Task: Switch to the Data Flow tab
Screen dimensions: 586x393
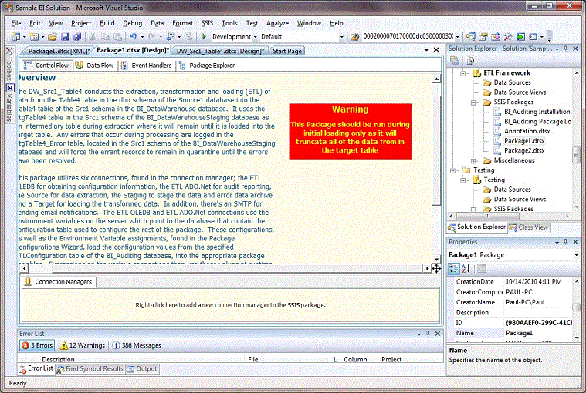Action: 94,65
